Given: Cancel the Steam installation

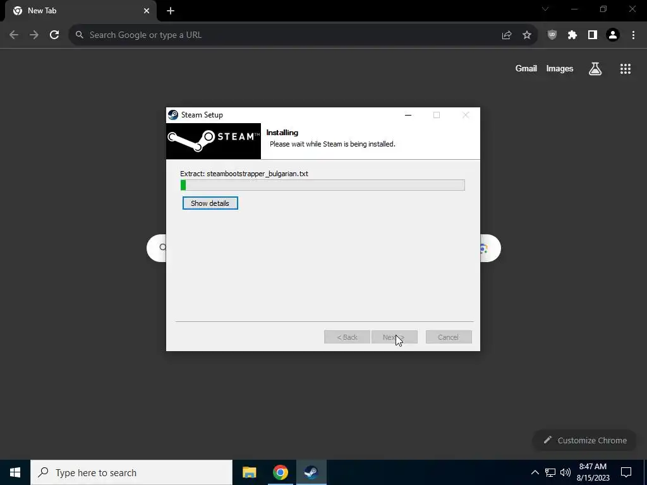Looking at the screenshot, I should coord(448,337).
